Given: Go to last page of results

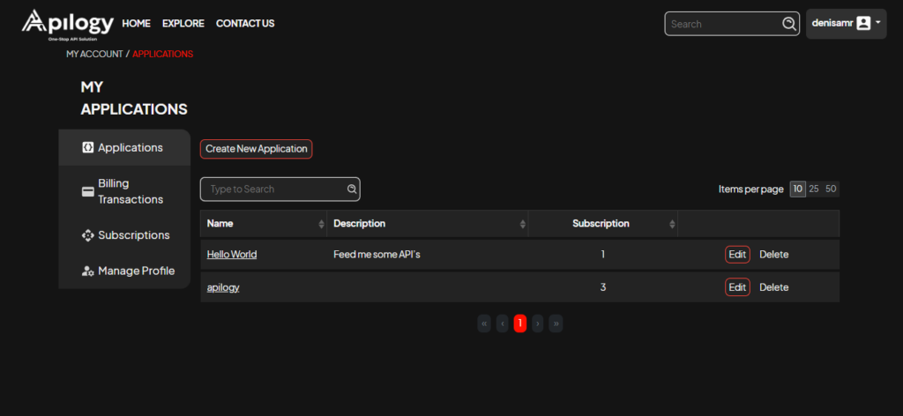Looking at the screenshot, I should pos(556,323).
